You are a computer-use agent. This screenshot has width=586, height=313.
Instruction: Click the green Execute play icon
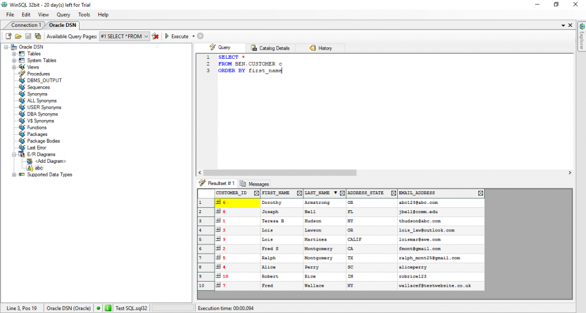pyautogui.click(x=167, y=36)
